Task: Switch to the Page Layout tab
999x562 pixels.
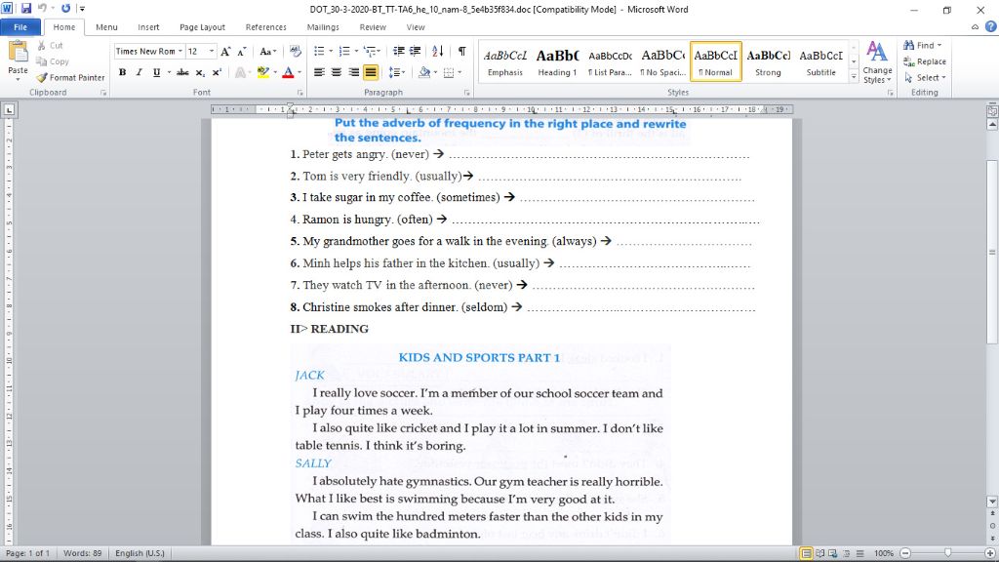Action: click(202, 26)
